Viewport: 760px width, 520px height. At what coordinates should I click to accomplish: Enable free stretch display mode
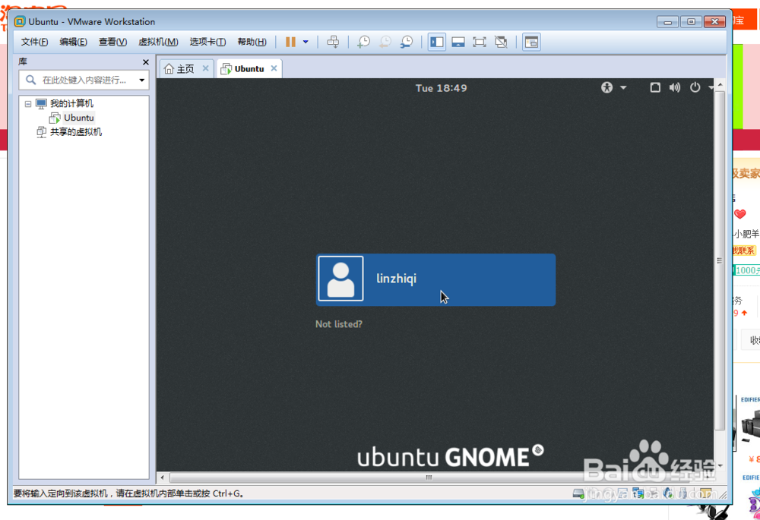tap(530, 42)
